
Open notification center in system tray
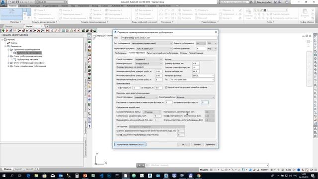(x=313, y=176)
